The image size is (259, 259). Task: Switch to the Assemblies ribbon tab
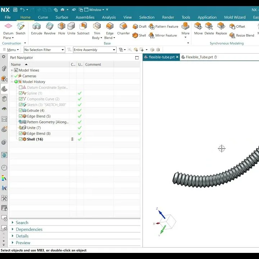pos(85,17)
